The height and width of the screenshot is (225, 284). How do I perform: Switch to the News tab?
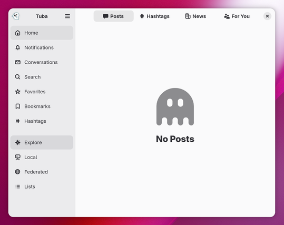pyautogui.click(x=195, y=16)
